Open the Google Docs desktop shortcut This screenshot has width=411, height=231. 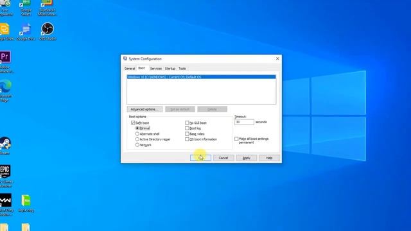point(26,31)
